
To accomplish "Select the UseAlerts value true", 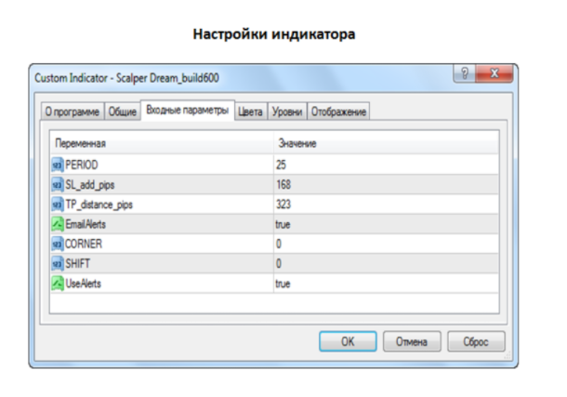I will (283, 284).
